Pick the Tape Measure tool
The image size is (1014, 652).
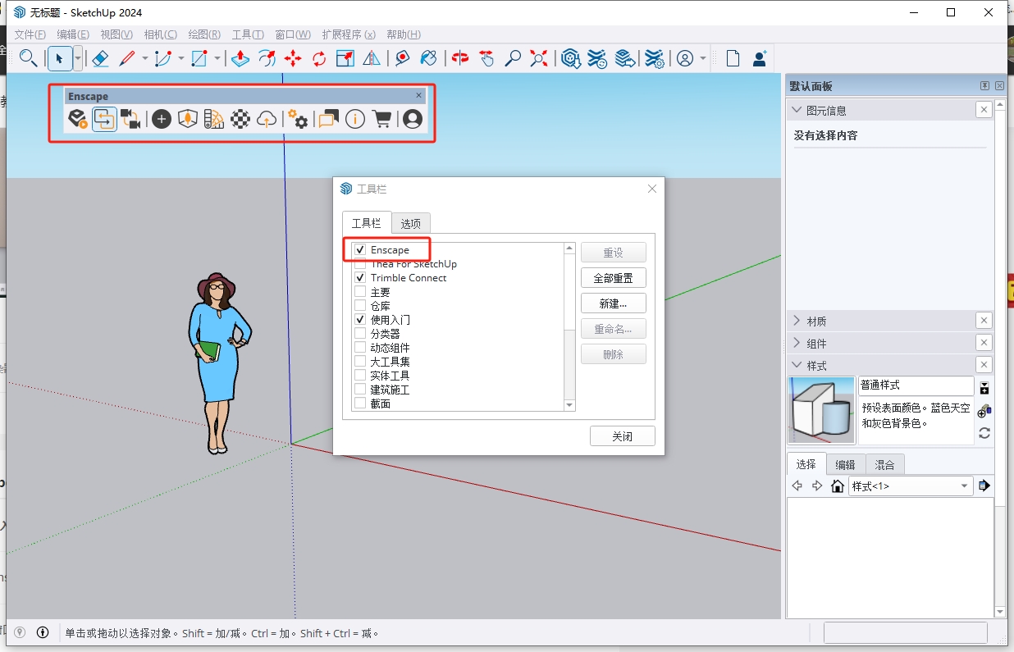402,58
